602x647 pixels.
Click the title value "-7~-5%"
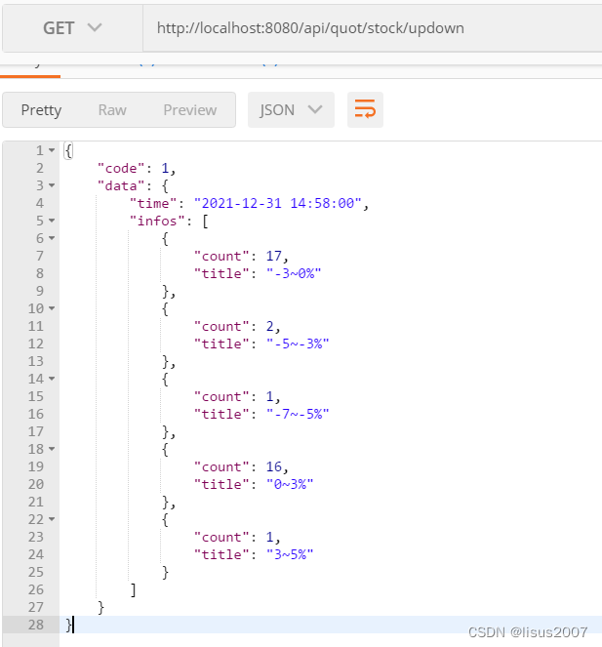point(298,414)
